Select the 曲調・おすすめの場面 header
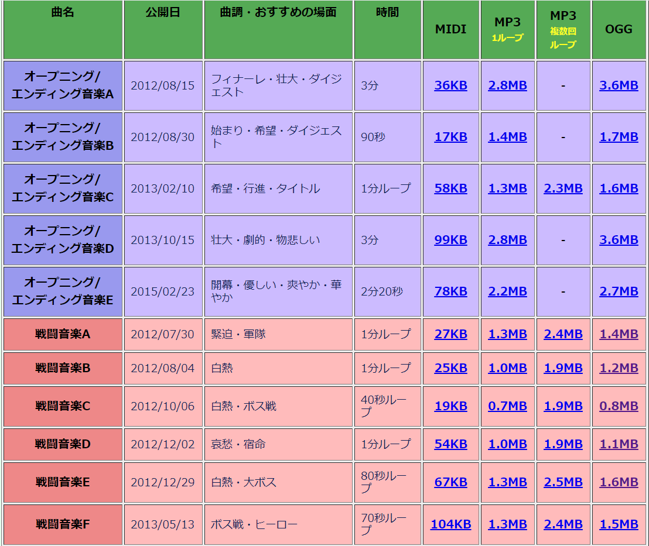The width and height of the screenshot is (649, 546). 278,30
